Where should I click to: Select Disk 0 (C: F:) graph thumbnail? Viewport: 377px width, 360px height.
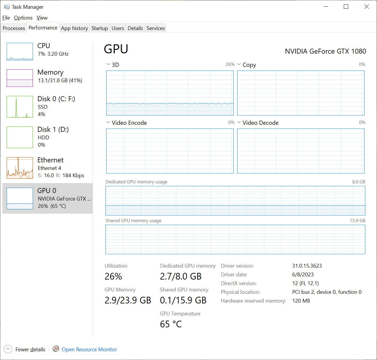coord(20,107)
